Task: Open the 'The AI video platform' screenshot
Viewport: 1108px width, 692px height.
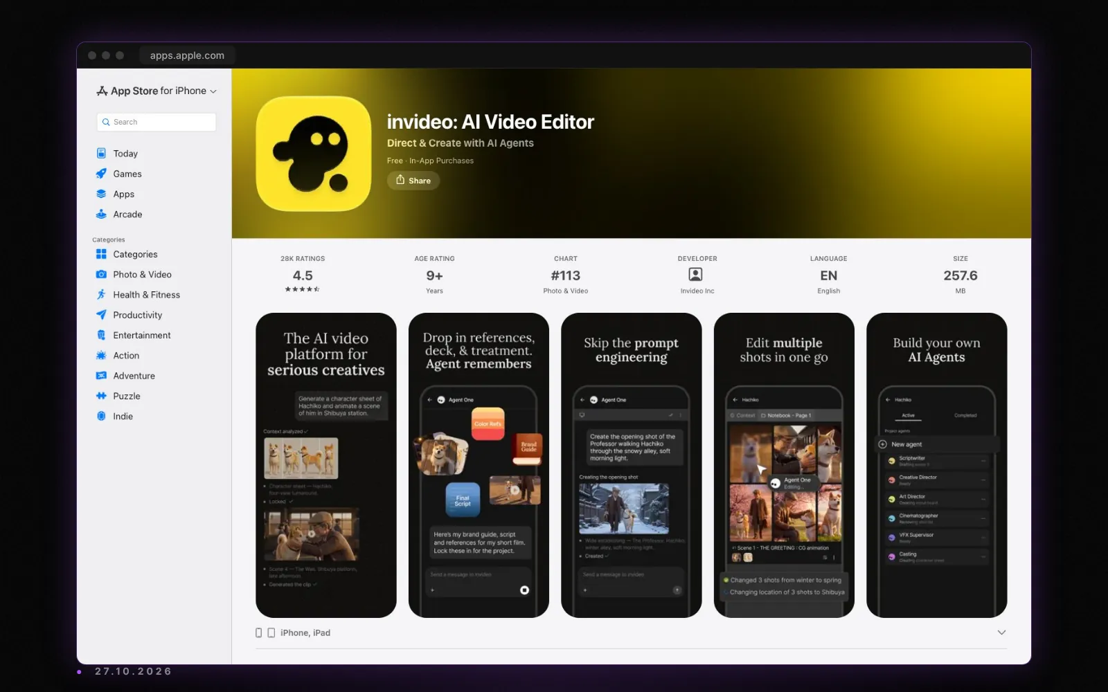Action: (326, 465)
